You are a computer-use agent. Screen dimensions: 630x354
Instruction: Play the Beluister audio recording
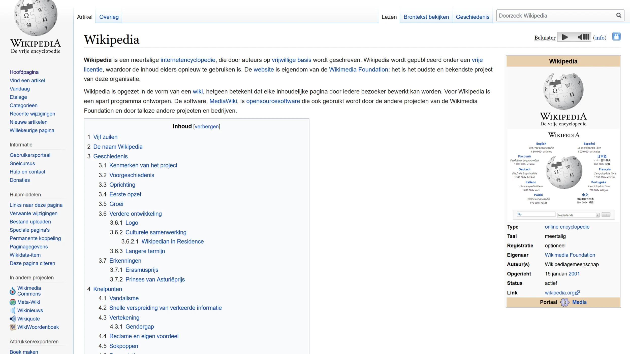click(x=565, y=37)
